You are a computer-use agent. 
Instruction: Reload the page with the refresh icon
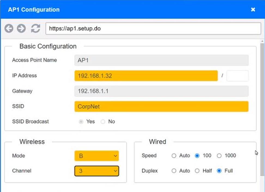[35, 28]
